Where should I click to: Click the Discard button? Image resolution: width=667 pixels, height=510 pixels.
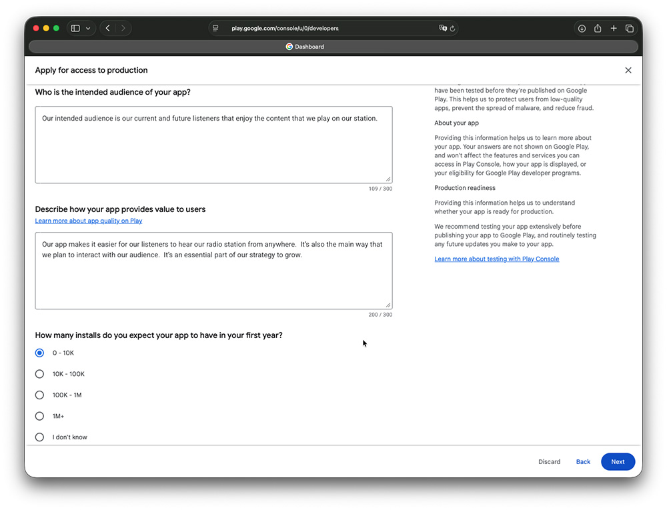549,461
